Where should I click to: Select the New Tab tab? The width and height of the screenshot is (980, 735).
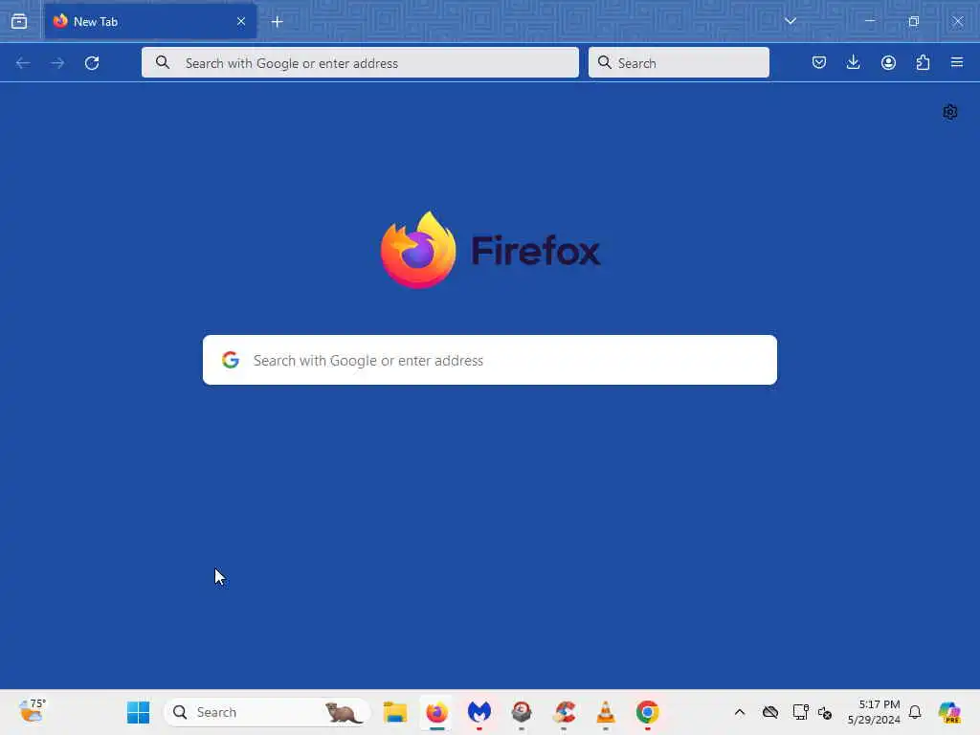(150, 21)
